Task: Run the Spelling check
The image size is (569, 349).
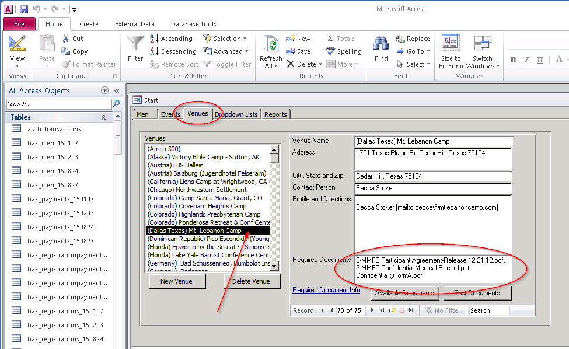Action: pos(344,51)
